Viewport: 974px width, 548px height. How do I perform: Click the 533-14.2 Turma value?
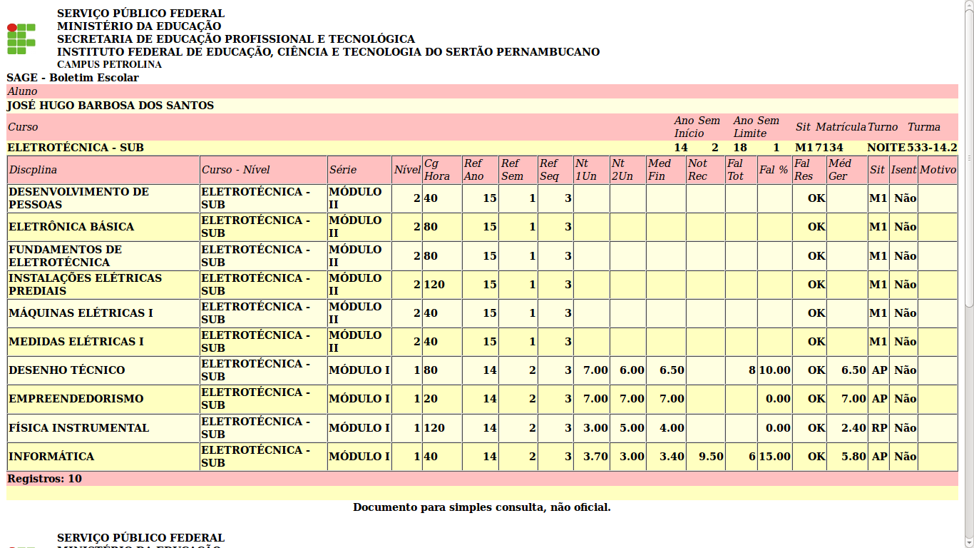932,148
